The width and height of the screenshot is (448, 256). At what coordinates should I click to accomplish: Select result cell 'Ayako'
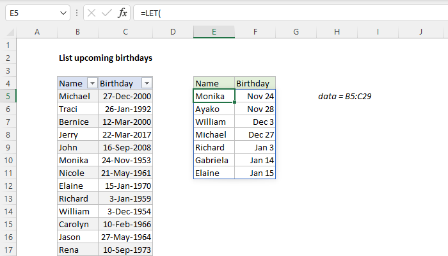tap(214, 109)
